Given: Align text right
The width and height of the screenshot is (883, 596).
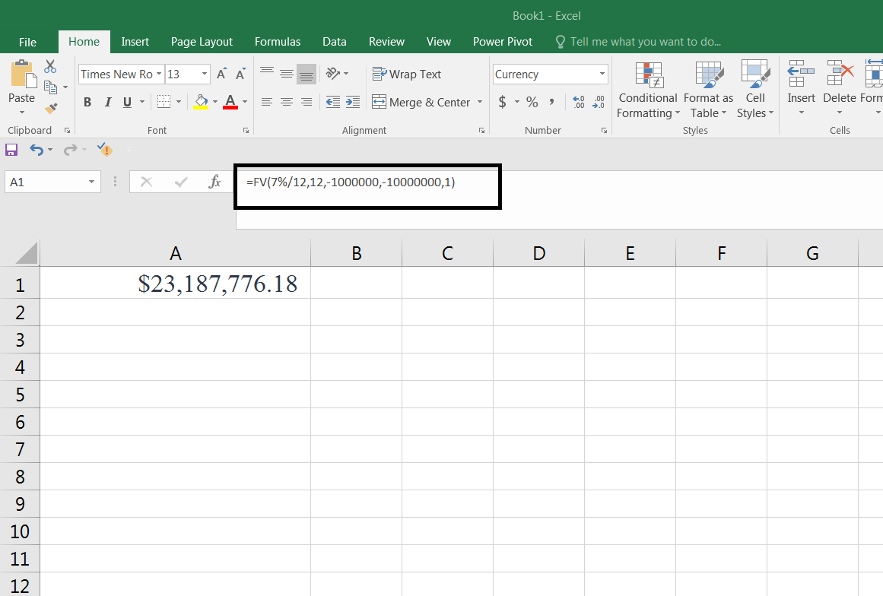Looking at the screenshot, I should click(x=307, y=102).
